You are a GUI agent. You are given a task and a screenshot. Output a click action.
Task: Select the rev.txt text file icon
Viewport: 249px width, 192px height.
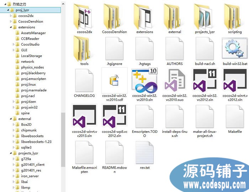[144, 152]
